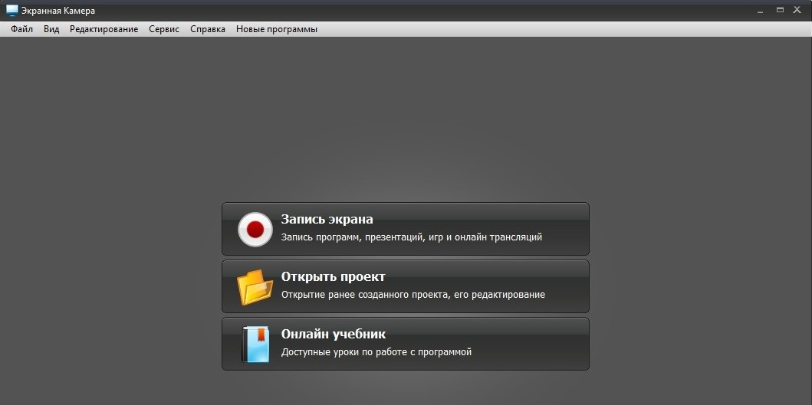
Task: Launch Онлайн учебник heading
Action: coord(333,334)
